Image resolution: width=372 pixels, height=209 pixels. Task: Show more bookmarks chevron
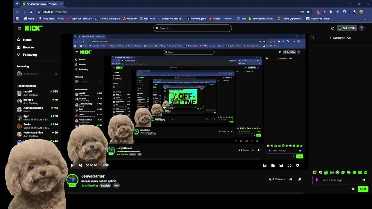365,19
